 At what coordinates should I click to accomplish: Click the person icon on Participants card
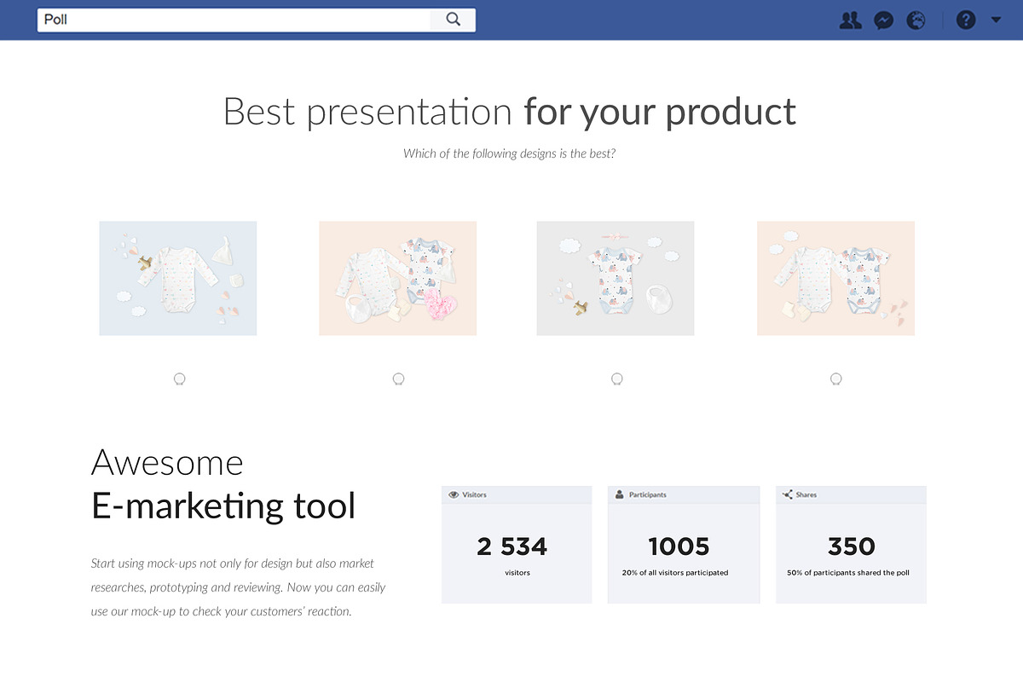tap(620, 494)
